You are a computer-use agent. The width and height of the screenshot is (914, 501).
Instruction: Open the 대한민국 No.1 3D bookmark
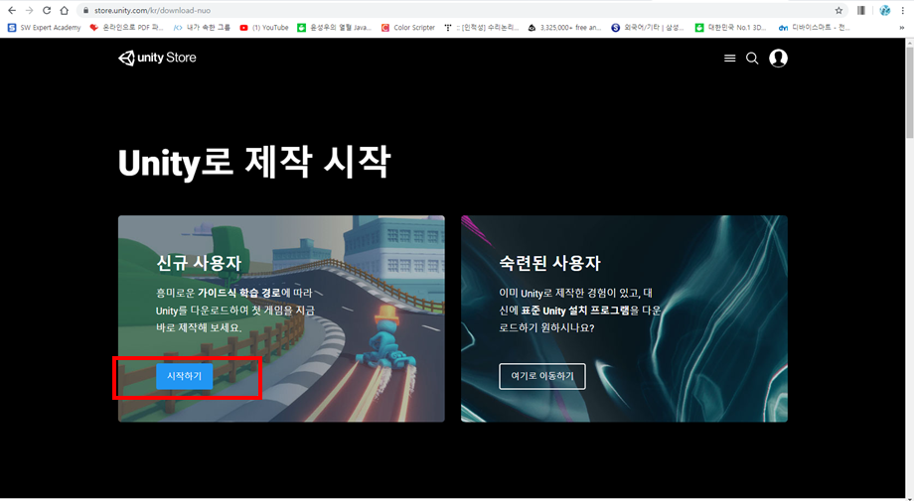pyautogui.click(x=731, y=28)
